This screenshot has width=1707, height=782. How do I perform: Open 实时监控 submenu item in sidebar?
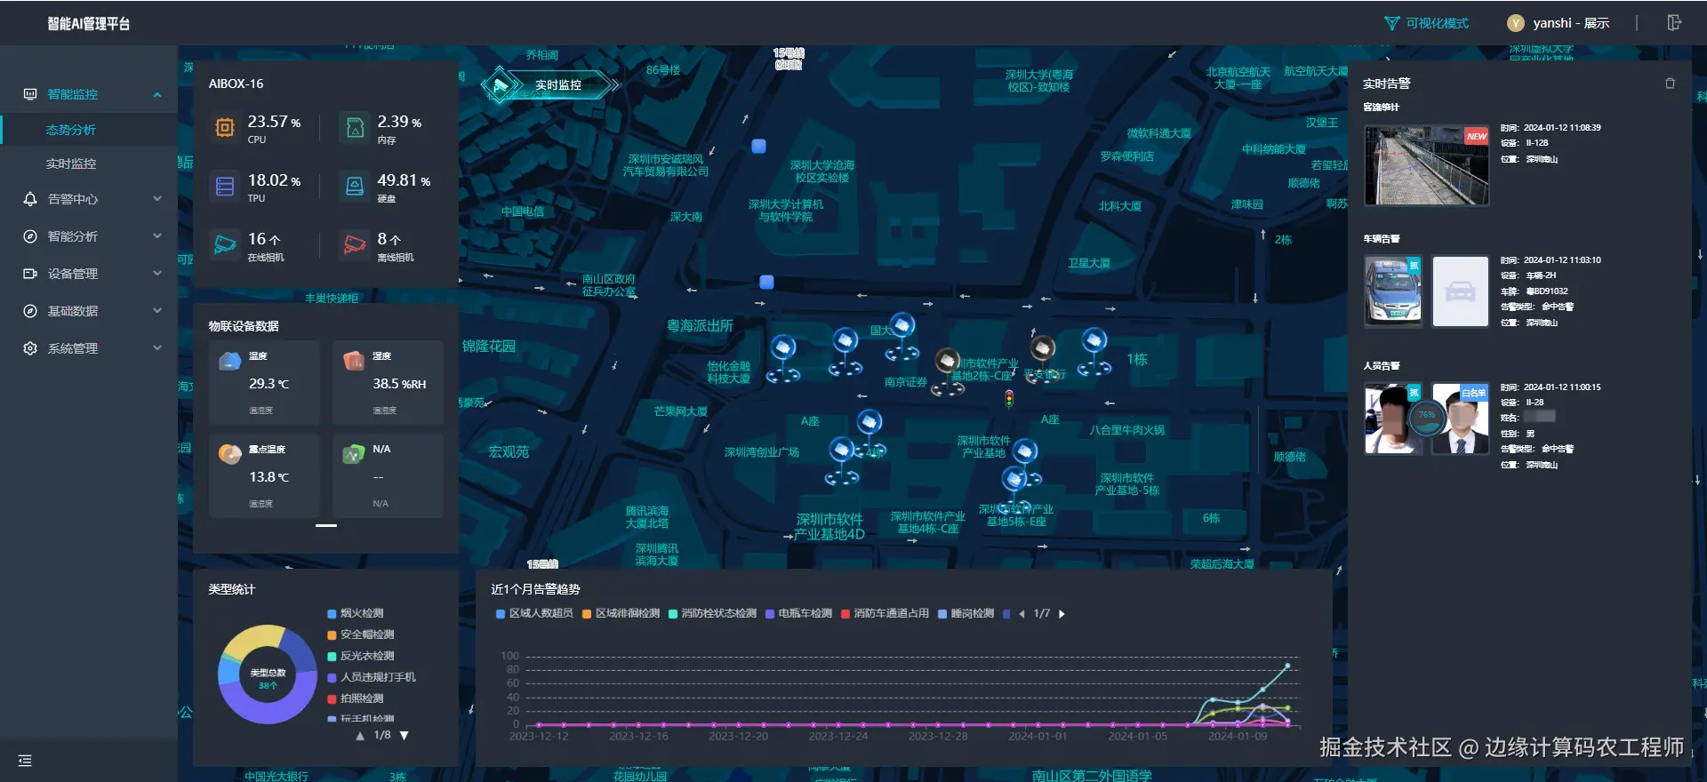pyautogui.click(x=89, y=164)
